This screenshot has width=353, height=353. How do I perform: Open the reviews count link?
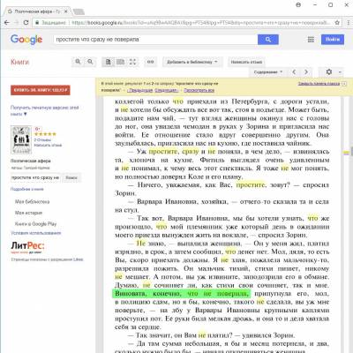[x=42, y=140]
